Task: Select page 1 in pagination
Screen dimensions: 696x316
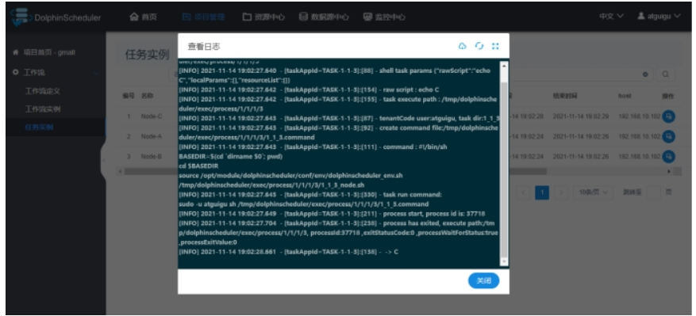Action: [542, 192]
